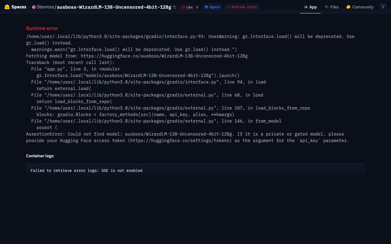The image size is (391, 244).
Task: Click the Stevross user avatar icon
Action: (x=34, y=7)
